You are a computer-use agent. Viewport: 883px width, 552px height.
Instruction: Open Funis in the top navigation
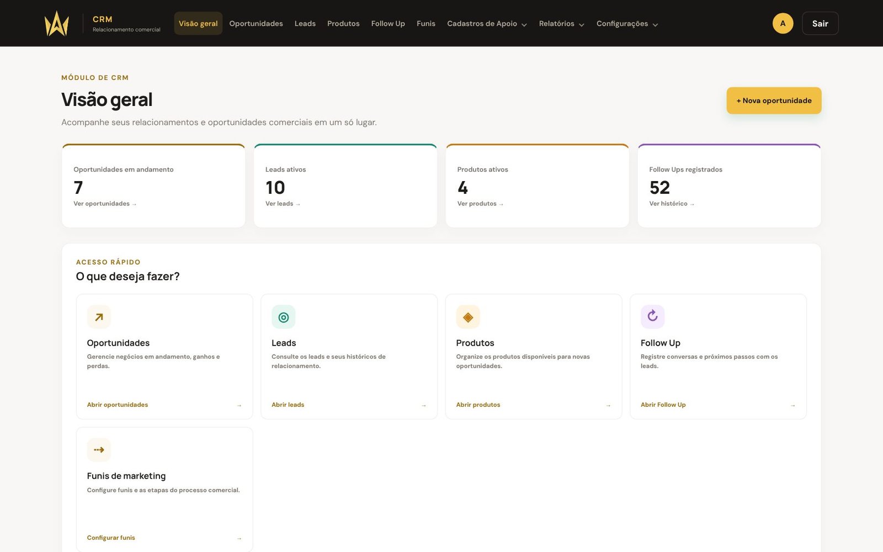pyautogui.click(x=426, y=24)
